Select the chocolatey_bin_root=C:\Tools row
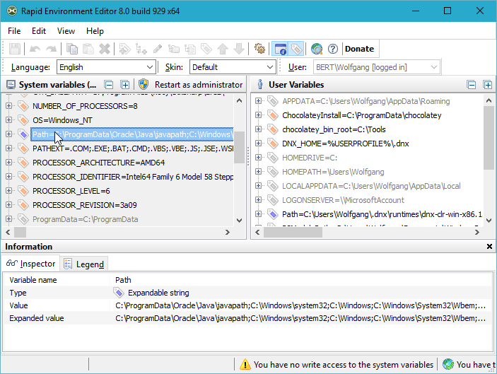 tap(334, 129)
